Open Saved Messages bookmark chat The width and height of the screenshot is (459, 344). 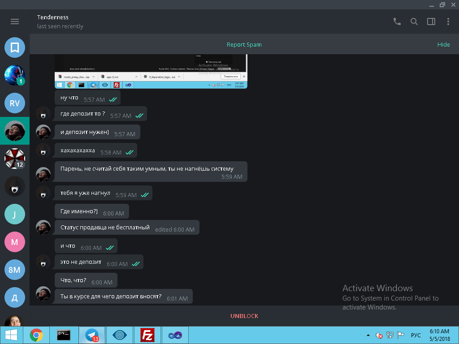click(x=15, y=47)
